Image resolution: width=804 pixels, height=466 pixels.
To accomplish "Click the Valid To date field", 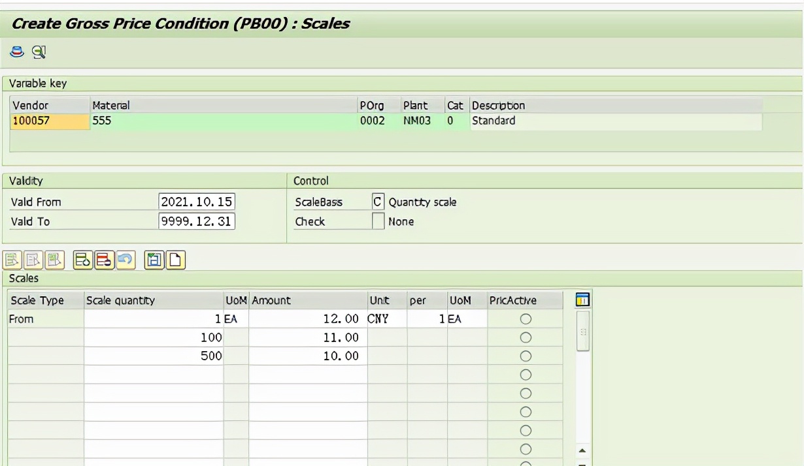I will tap(197, 221).
